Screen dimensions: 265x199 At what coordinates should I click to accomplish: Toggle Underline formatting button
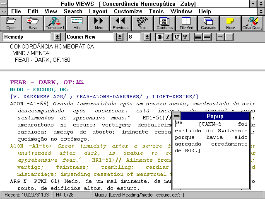(x=177, y=37)
